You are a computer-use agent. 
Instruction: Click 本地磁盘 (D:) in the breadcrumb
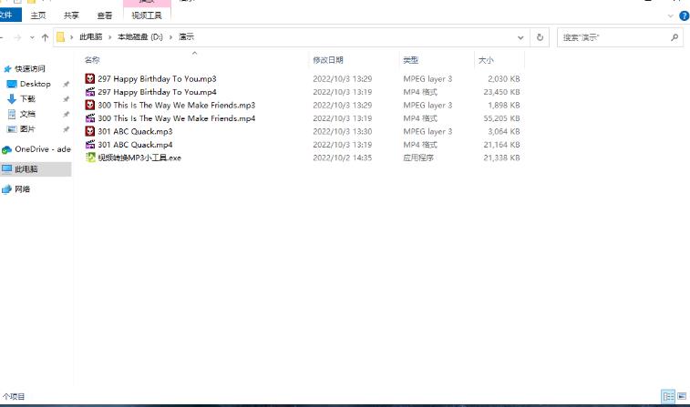pyautogui.click(x=140, y=37)
